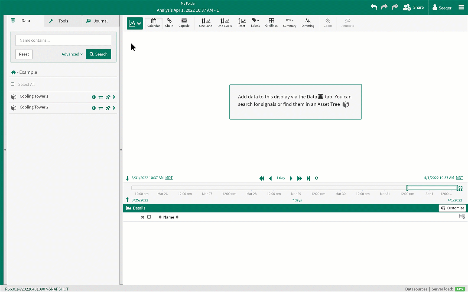Open the Seeqer user menu
The width and height of the screenshot is (468, 292).
(442, 8)
